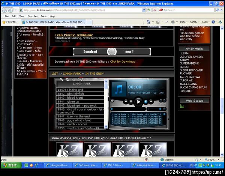Switch to IDM 5.18.rar taskbar window
Screen dimensions: 225x176
[x=115, y=165]
